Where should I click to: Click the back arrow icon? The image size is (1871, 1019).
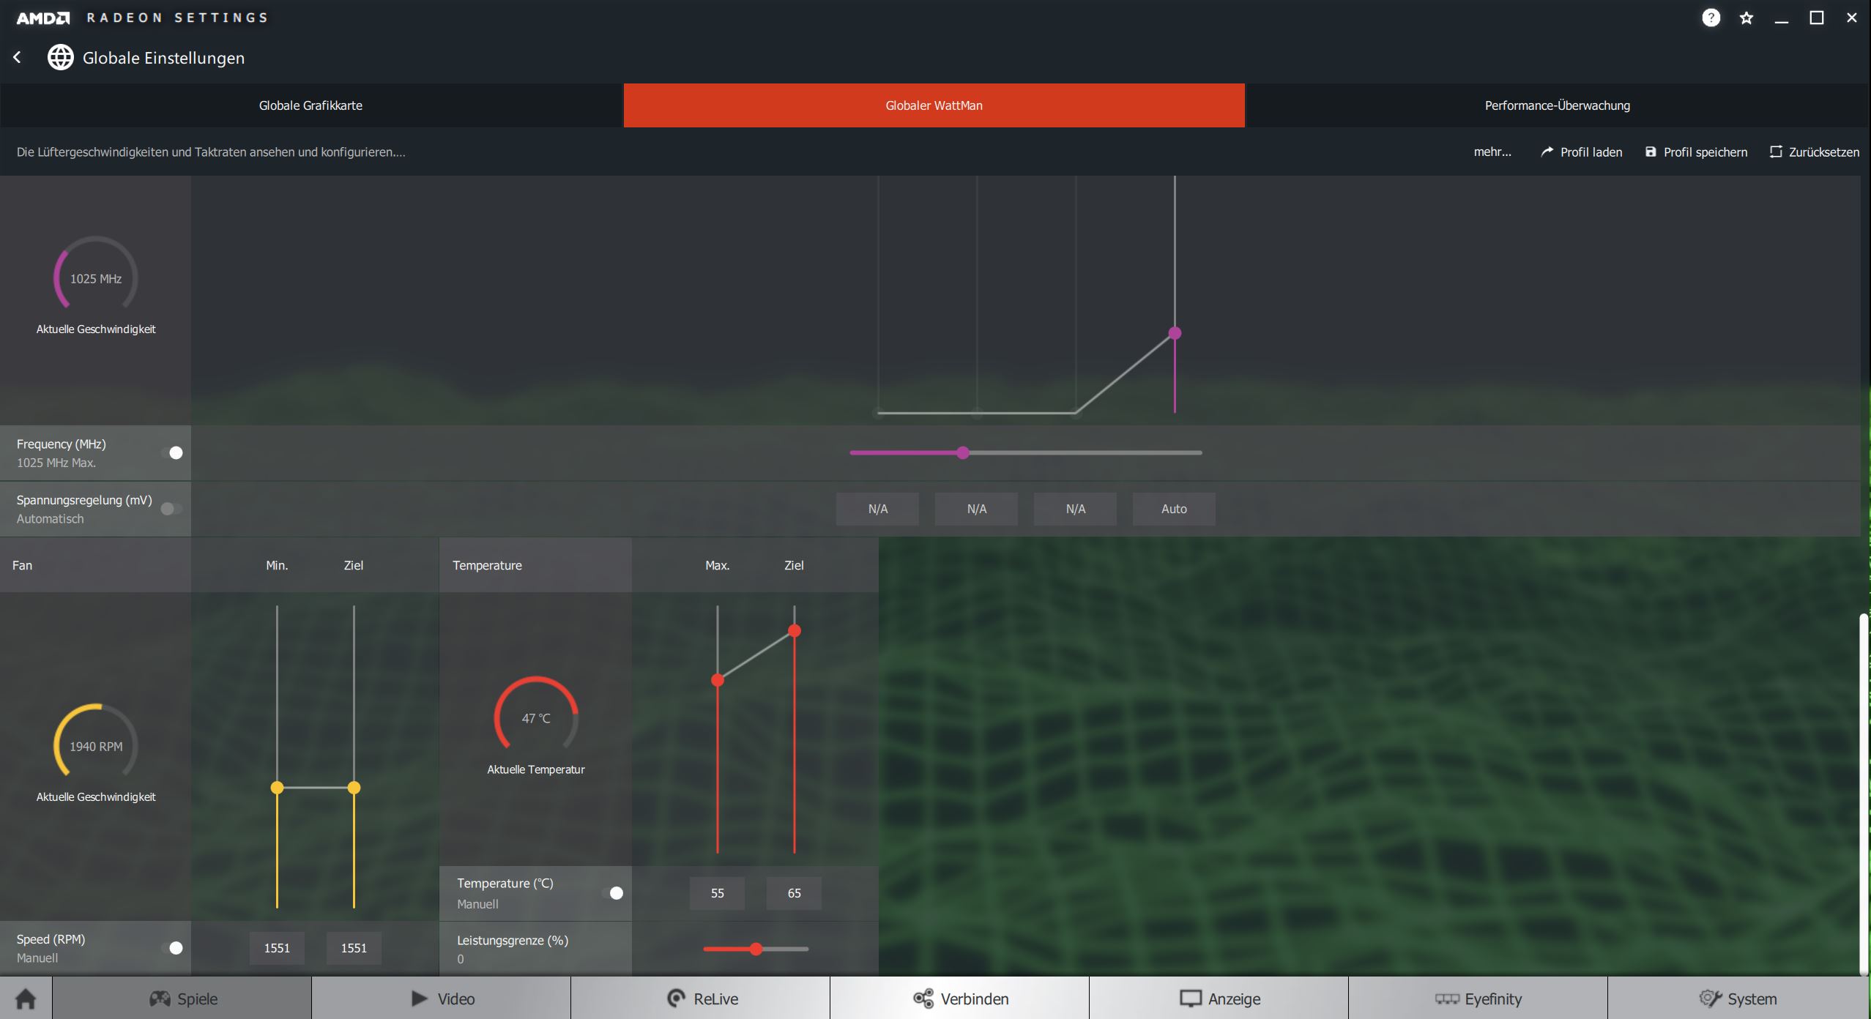(18, 57)
